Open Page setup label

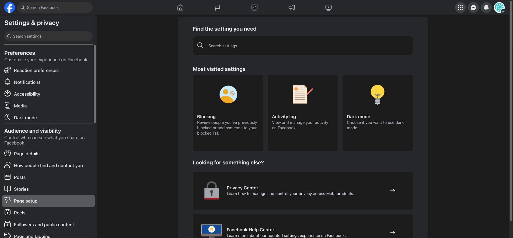[26, 201]
